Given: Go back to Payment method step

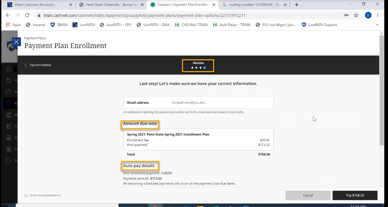Looking at the screenshot, I should 38,65.
